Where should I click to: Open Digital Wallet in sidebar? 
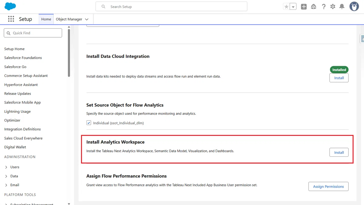(15, 147)
